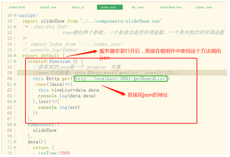Open the db.json tab
The image size is (230, 157).
coord(138,7)
